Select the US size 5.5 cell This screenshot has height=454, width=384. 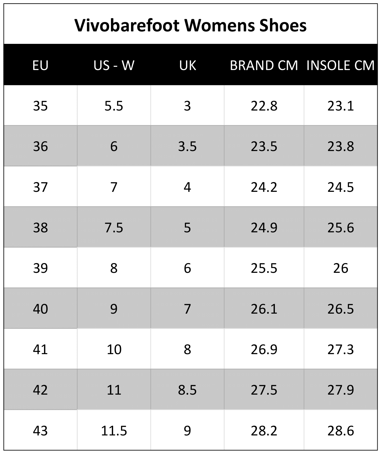[x=114, y=105]
